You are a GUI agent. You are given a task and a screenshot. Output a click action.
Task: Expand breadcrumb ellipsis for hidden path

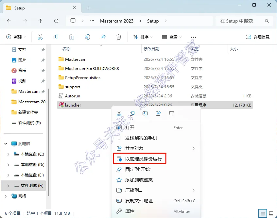(x=92, y=21)
